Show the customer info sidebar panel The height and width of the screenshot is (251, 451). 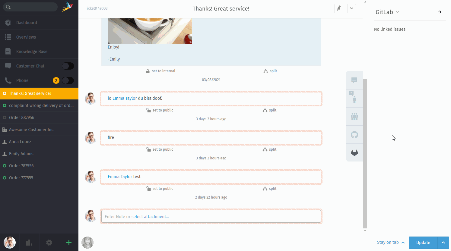coord(354,98)
